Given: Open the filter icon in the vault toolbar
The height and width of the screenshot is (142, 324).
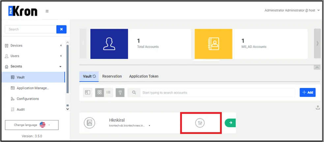Looking at the screenshot, I should point(120,93).
